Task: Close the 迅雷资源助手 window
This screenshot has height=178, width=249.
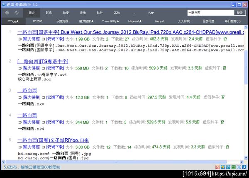Action: tap(245, 5)
